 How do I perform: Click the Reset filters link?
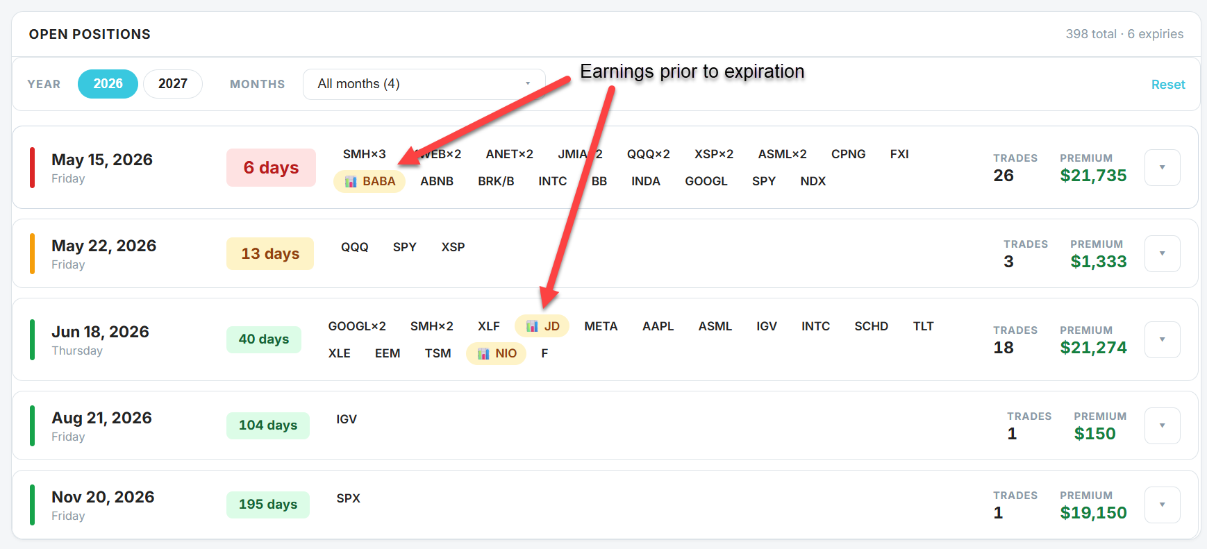point(1168,85)
